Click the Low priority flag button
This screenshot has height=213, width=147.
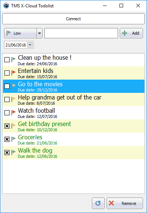point(20,33)
